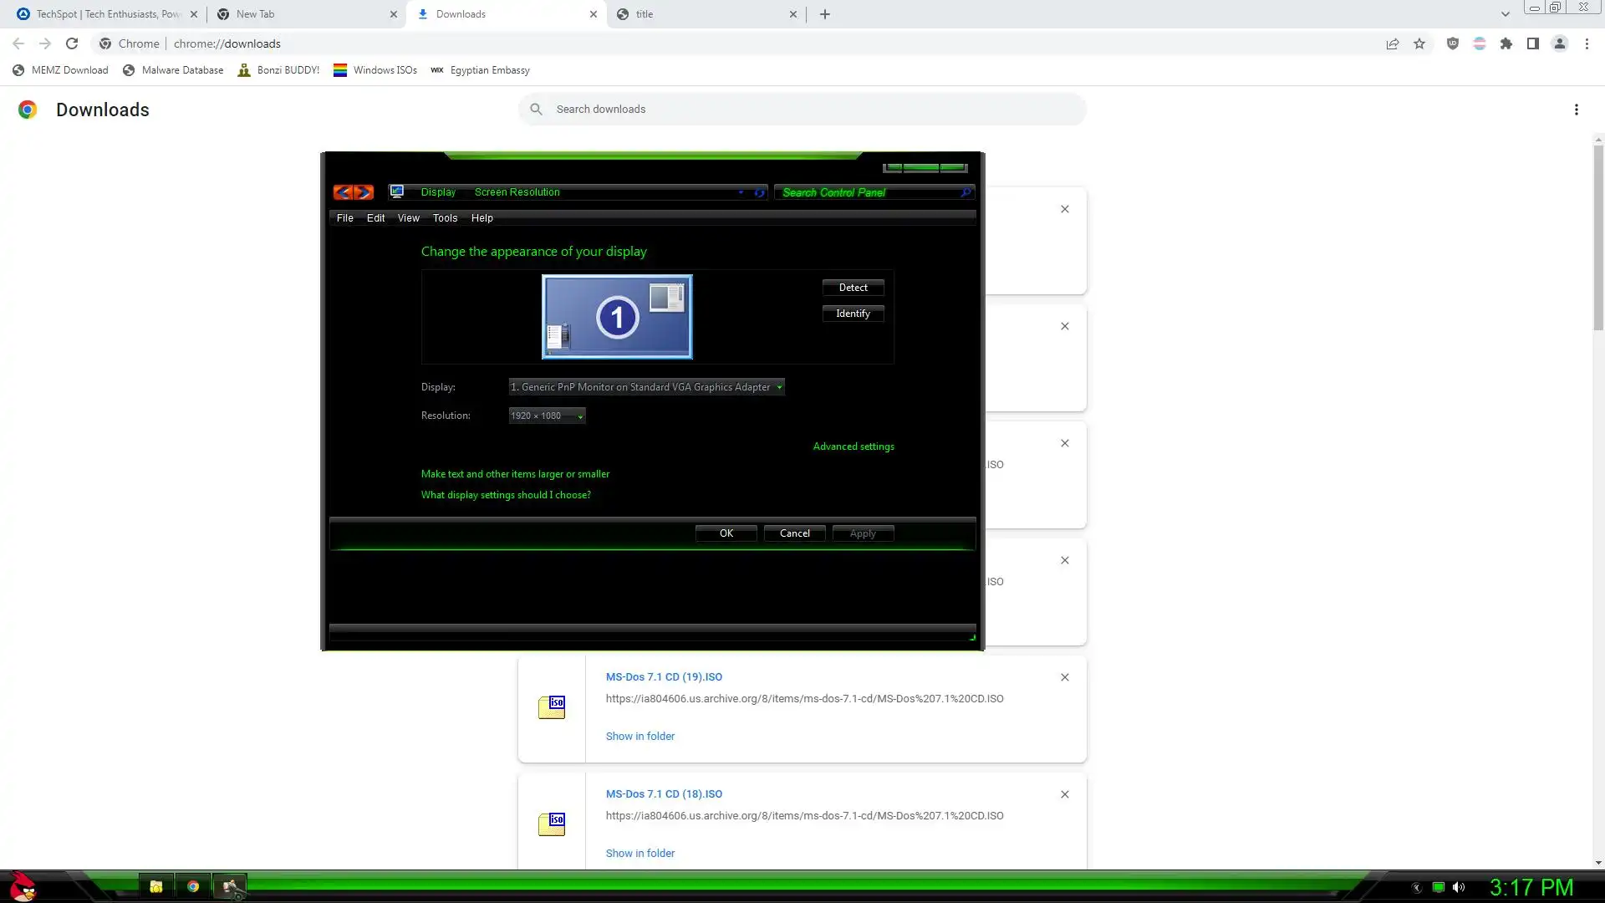The height and width of the screenshot is (903, 1605).
Task: Open the Advanced settings link
Action: (x=853, y=446)
